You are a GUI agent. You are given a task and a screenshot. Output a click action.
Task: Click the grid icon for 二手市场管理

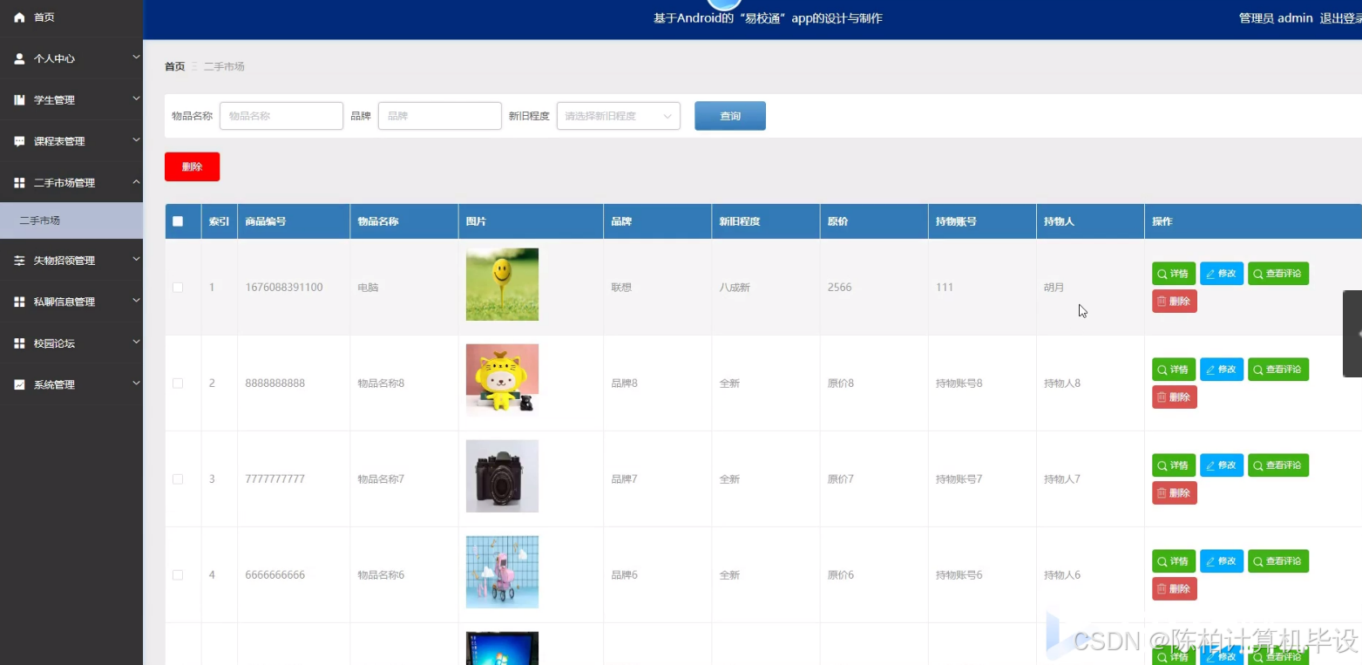[19, 183]
